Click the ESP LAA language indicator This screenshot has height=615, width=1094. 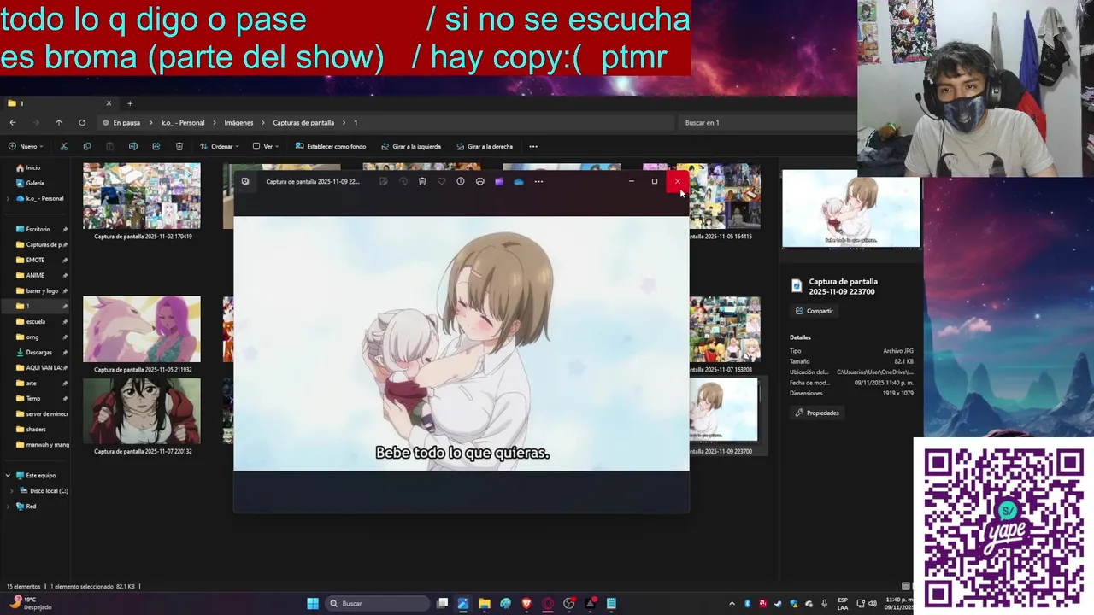pos(843,604)
